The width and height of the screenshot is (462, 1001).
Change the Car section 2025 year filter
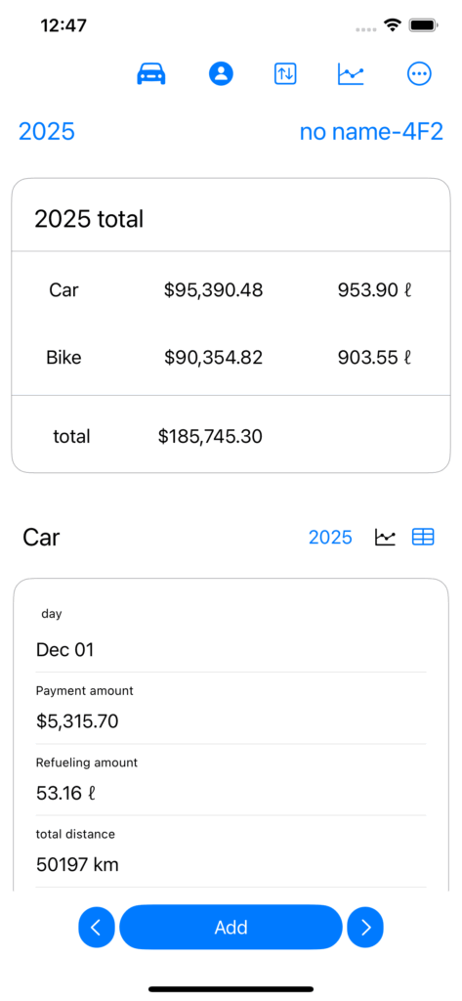coord(330,538)
